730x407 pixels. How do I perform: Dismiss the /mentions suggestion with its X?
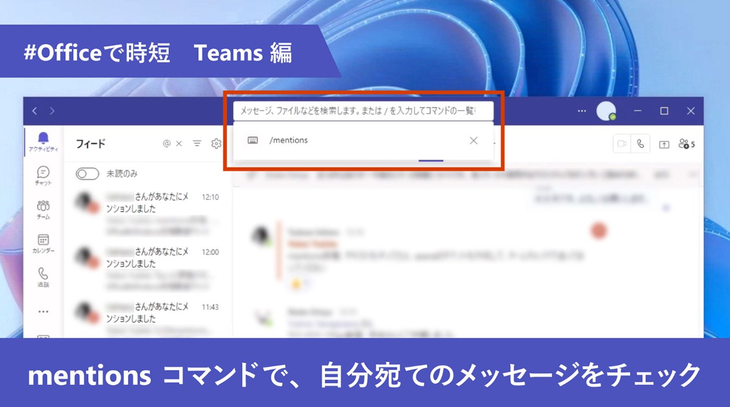pyautogui.click(x=473, y=140)
